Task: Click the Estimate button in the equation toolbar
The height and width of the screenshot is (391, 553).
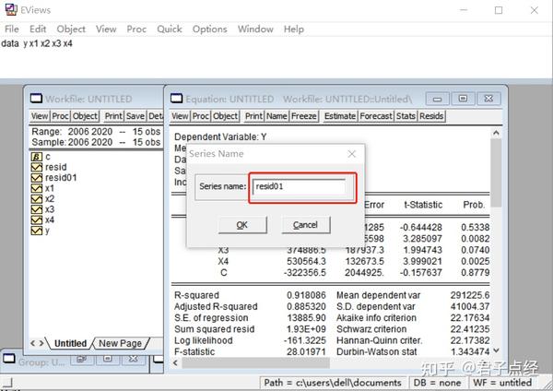Action: point(340,116)
